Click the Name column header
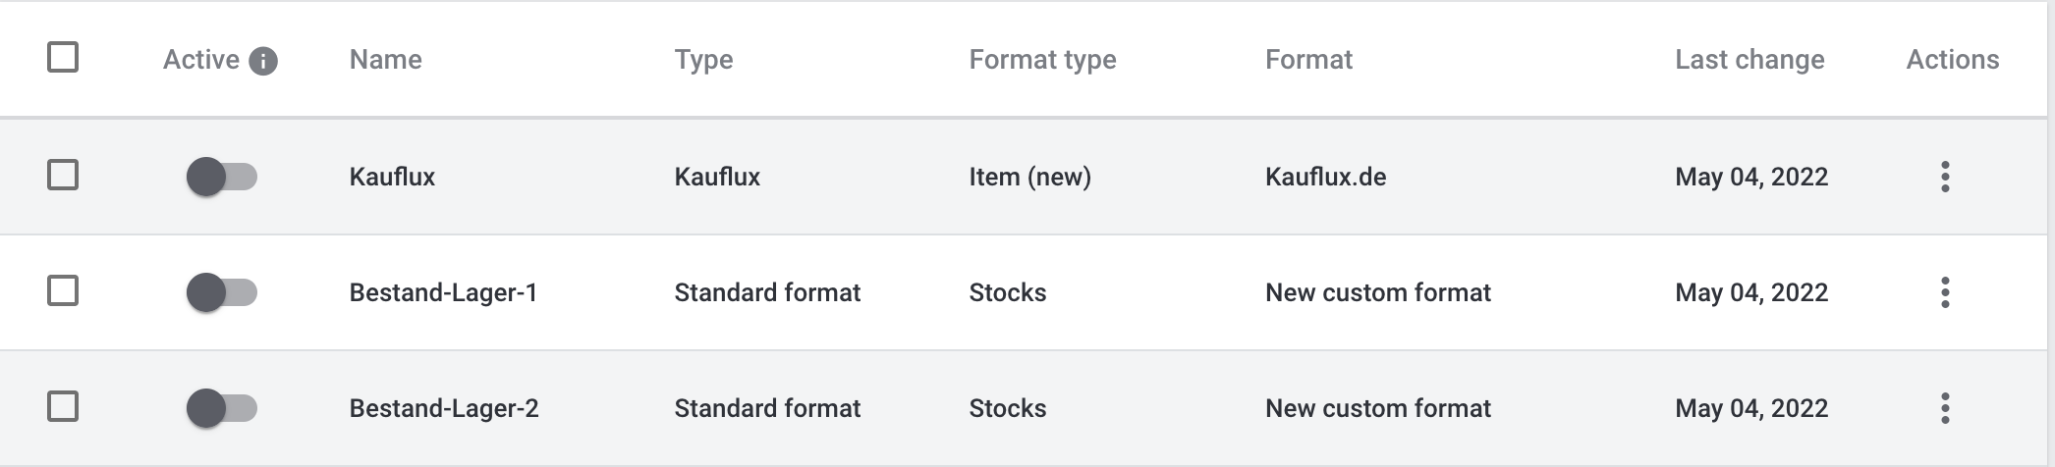2055x467 pixels. pos(385,60)
